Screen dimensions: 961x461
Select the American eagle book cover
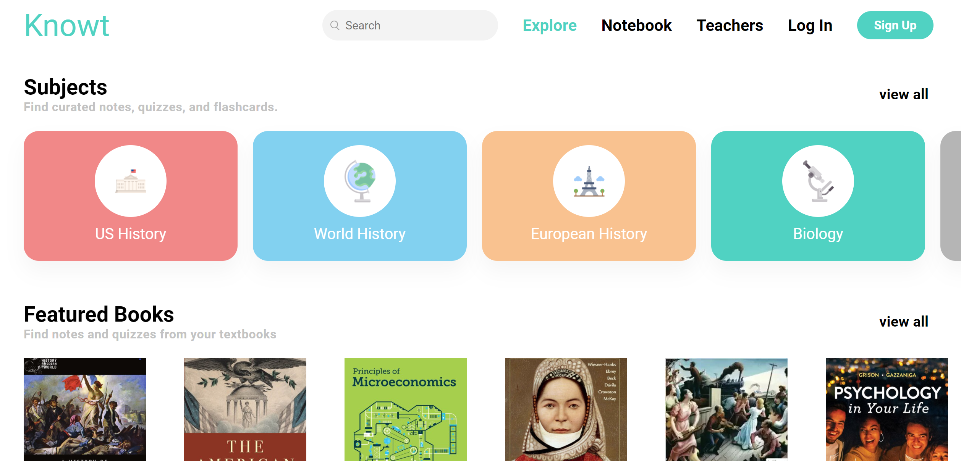(x=245, y=409)
